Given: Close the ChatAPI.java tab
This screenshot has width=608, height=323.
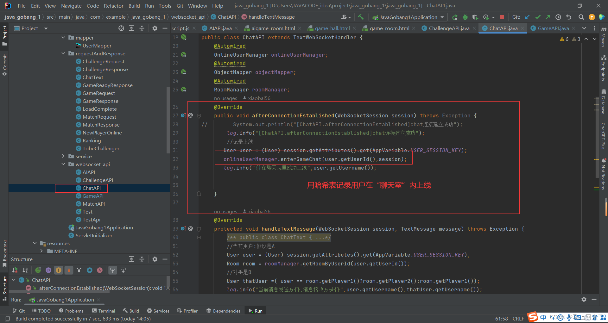Looking at the screenshot, I should coord(522,28).
